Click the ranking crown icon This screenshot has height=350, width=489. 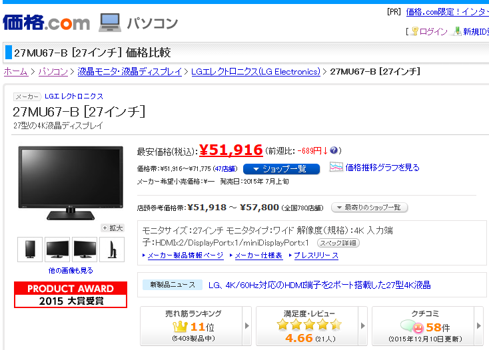(180, 327)
